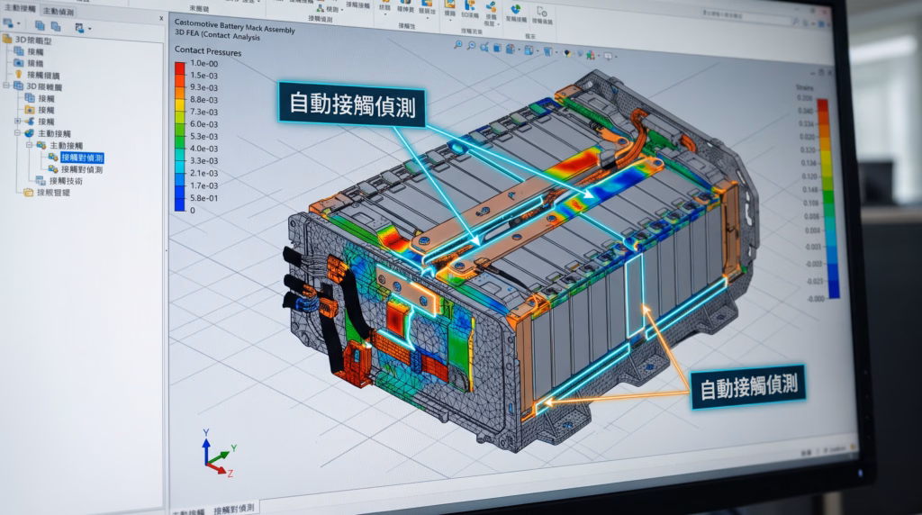922x515 pixels.
Task: Click the 3D model root folder icon in tree
Action: pos(7,39)
